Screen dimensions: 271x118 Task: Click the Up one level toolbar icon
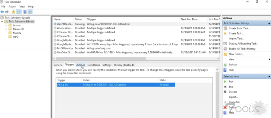click(x=14, y=12)
